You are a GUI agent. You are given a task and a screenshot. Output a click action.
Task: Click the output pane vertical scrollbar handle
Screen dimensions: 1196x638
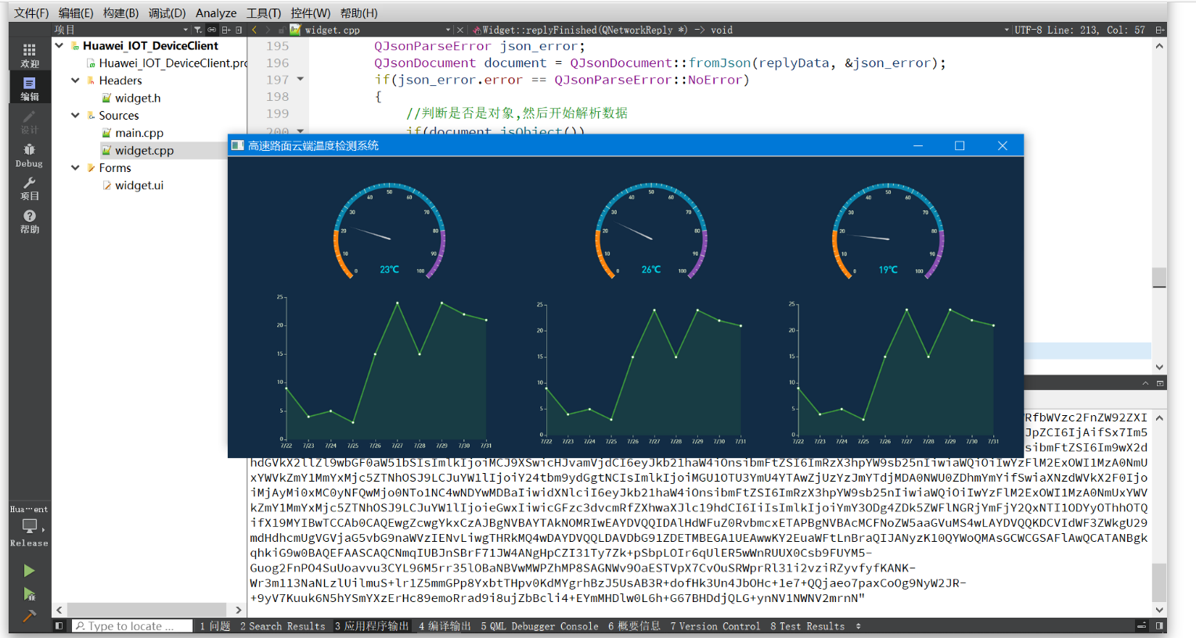click(1159, 582)
